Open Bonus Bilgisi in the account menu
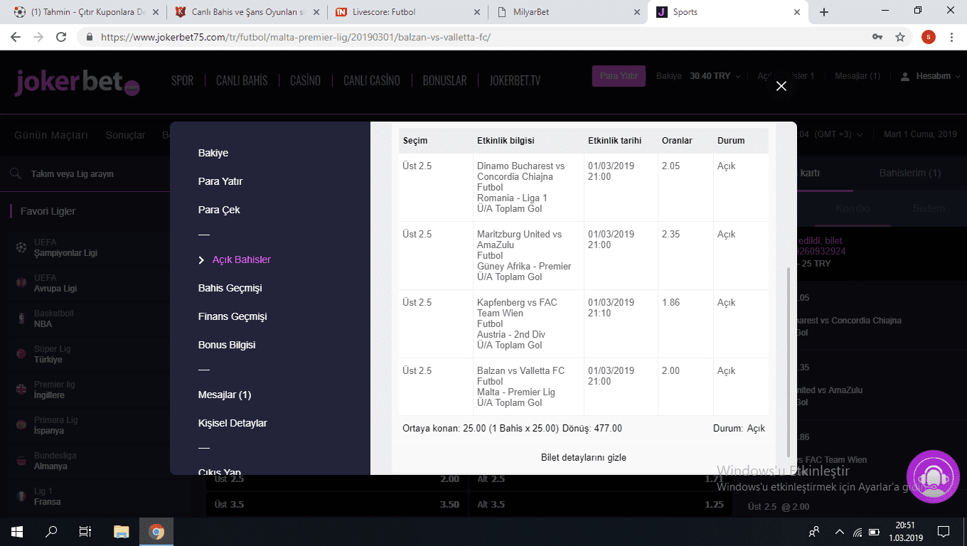The height and width of the screenshot is (546, 967). [x=227, y=345]
